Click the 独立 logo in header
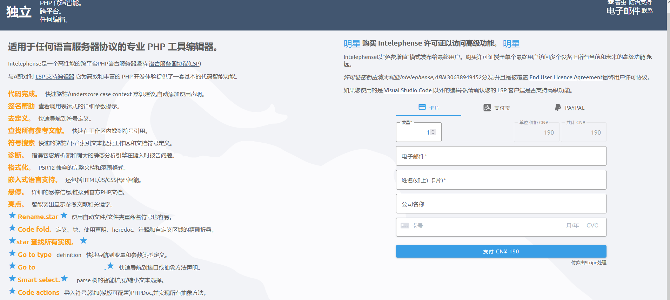 19,12
